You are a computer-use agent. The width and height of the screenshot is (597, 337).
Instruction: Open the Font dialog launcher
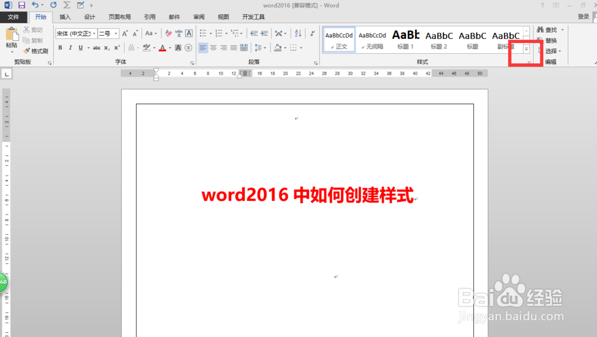click(192, 63)
